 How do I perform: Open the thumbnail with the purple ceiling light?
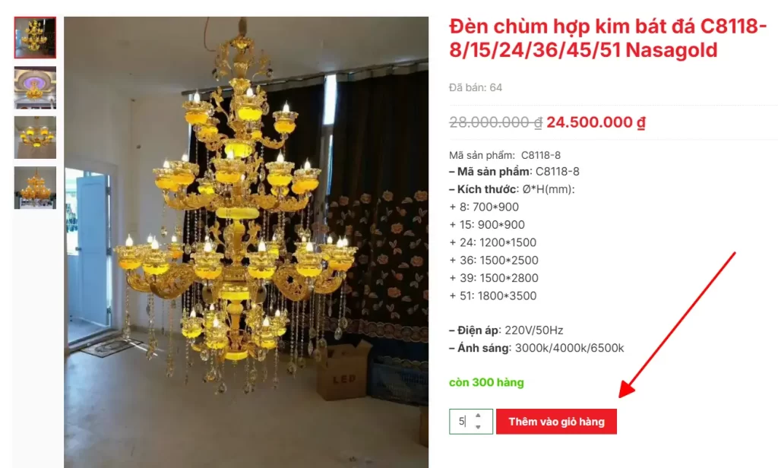click(35, 87)
